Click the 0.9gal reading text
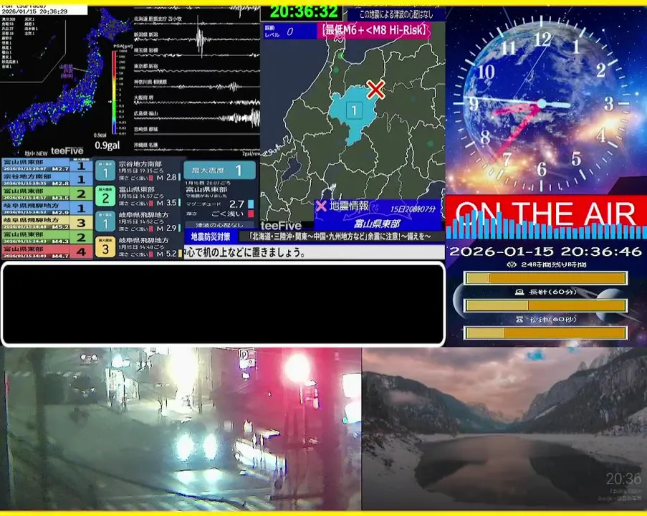This screenshot has width=647, height=516. click(107, 145)
